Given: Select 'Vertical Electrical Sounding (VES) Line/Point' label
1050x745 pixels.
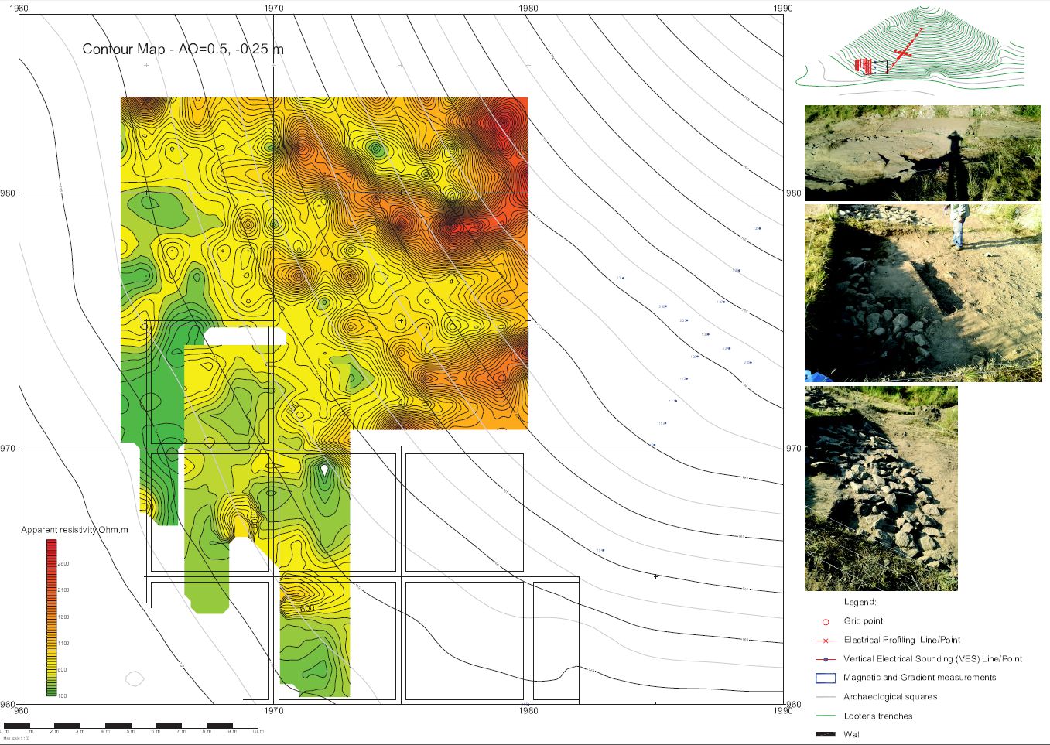Looking at the screenshot, I should pos(933,659).
